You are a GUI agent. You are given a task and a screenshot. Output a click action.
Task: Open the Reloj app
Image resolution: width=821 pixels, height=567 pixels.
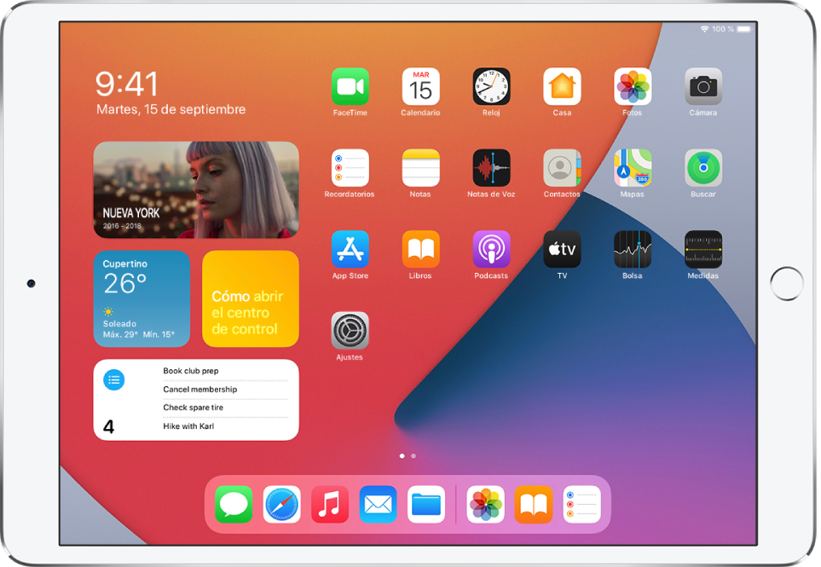491,85
